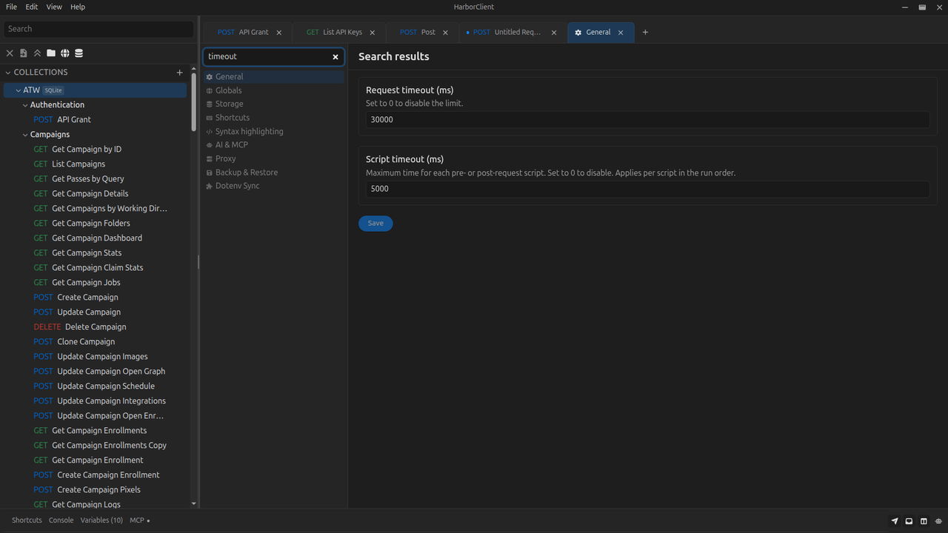Click the database icon in sidebar toolbar
This screenshot has height=533, width=948.
pos(79,53)
